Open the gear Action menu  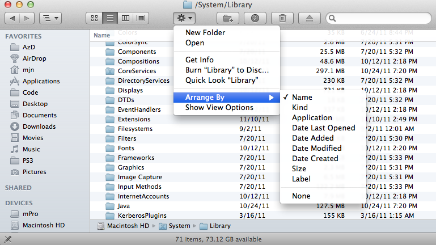point(184,18)
